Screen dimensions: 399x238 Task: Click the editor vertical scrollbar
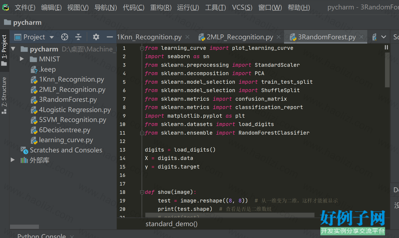(387, 70)
